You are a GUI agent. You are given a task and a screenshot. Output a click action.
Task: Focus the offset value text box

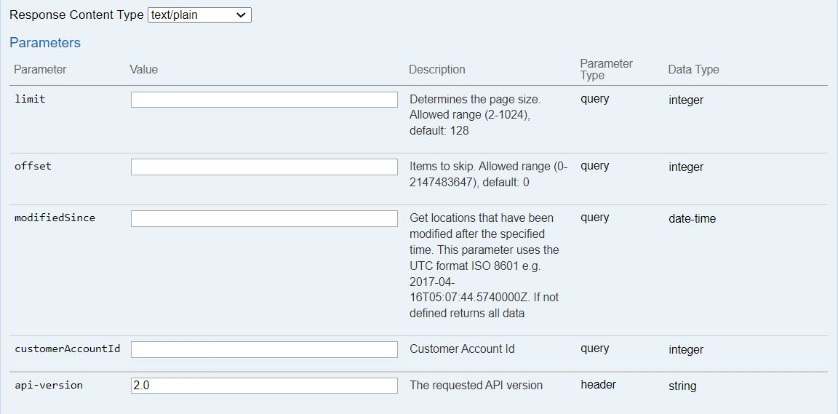(x=264, y=167)
